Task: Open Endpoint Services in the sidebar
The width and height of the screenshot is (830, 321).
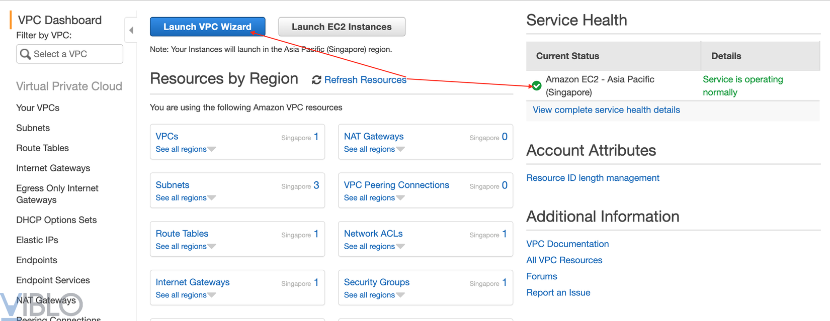Action: 53,280
